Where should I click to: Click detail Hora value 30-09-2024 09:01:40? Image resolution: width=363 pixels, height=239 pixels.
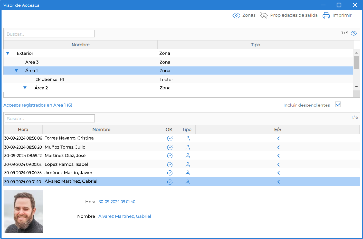point(117,202)
